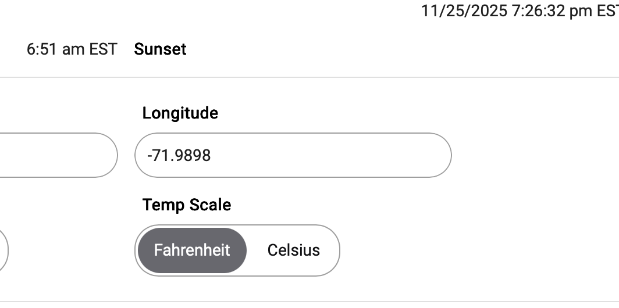This screenshot has width=619, height=308.
Task: Click the 6:51 am sunrise time
Action: [55, 49]
